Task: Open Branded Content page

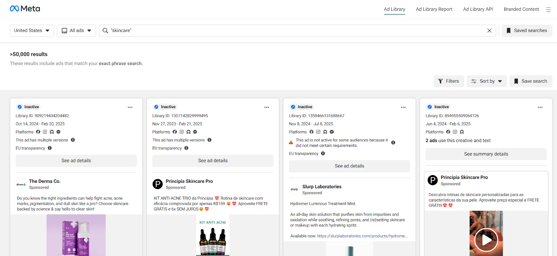Action: click(x=521, y=9)
